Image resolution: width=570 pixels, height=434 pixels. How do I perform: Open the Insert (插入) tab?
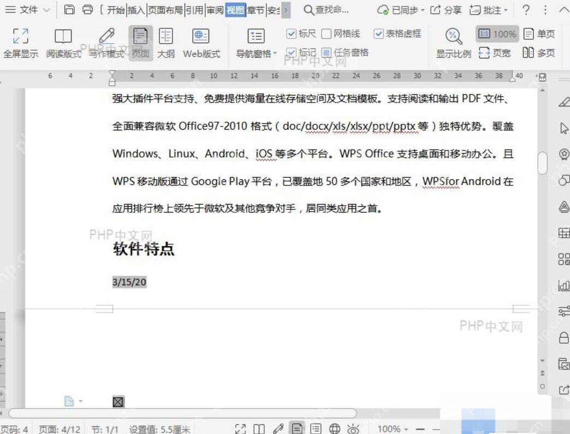(x=136, y=10)
